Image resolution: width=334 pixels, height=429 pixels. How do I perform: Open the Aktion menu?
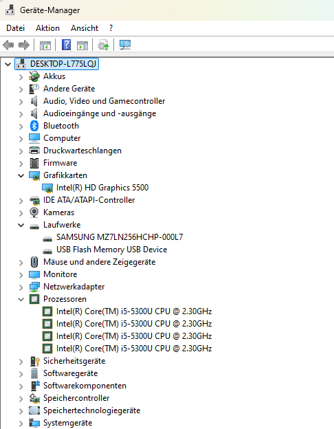[47, 28]
